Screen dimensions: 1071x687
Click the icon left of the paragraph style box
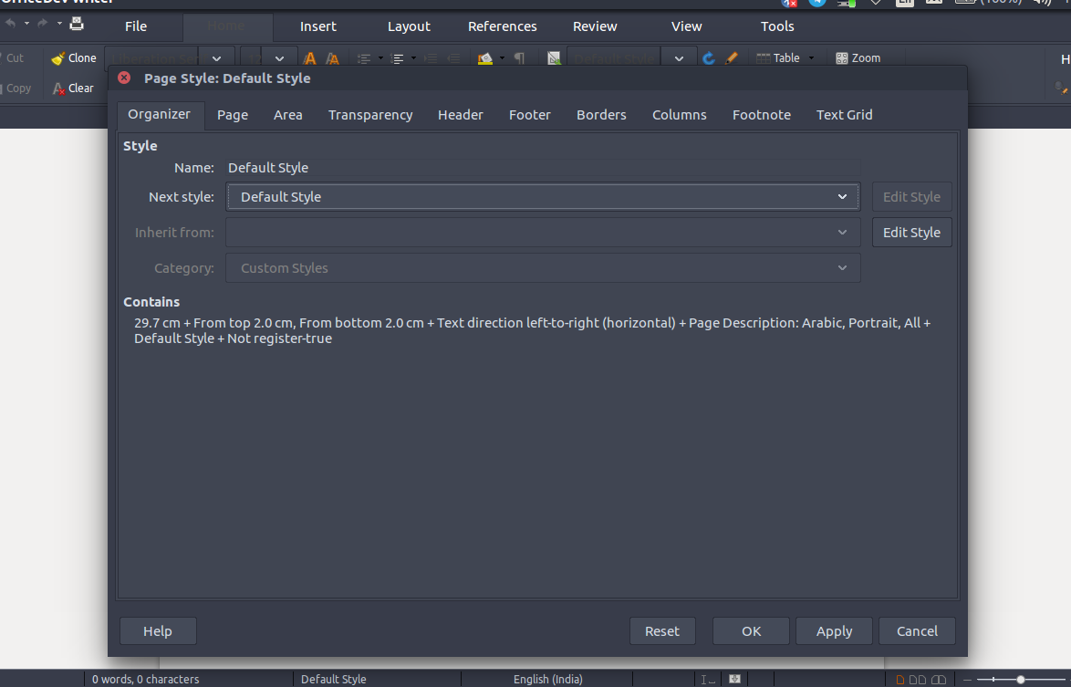[x=554, y=58]
